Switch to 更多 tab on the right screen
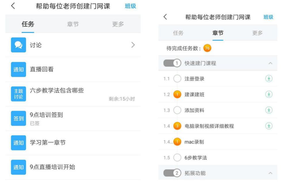The height and width of the screenshot is (187, 288). (257, 33)
